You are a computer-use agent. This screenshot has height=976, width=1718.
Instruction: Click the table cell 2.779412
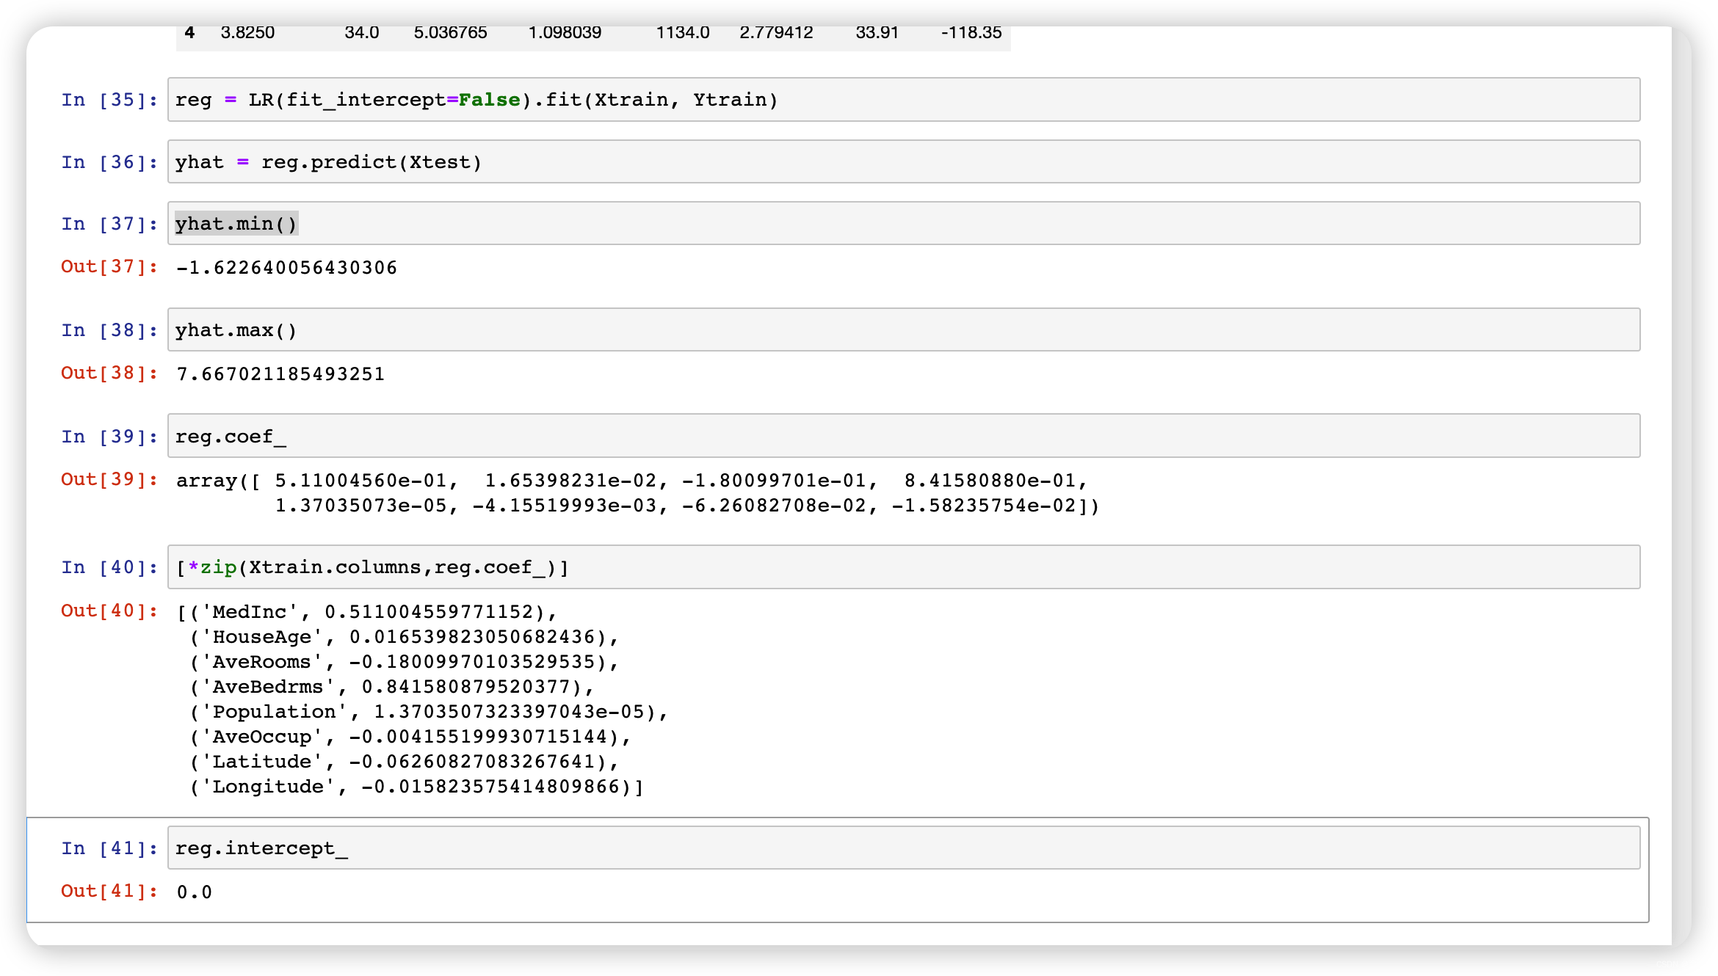[x=776, y=32]
